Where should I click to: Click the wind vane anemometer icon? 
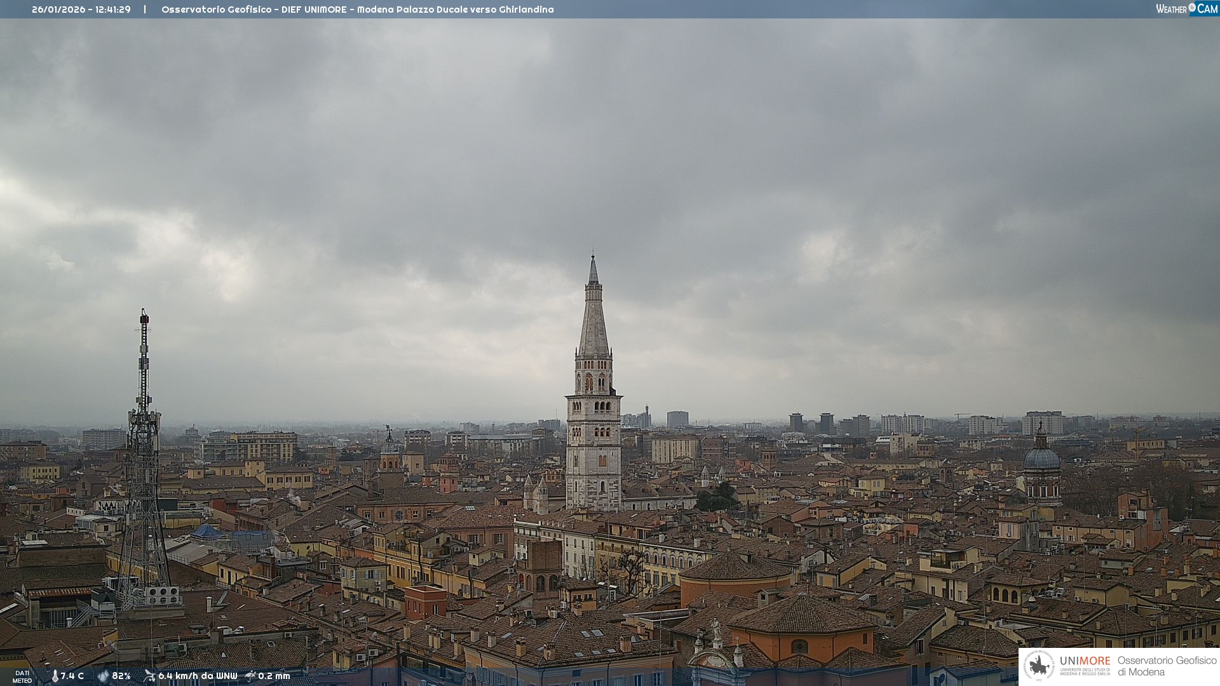coord(149,676)
